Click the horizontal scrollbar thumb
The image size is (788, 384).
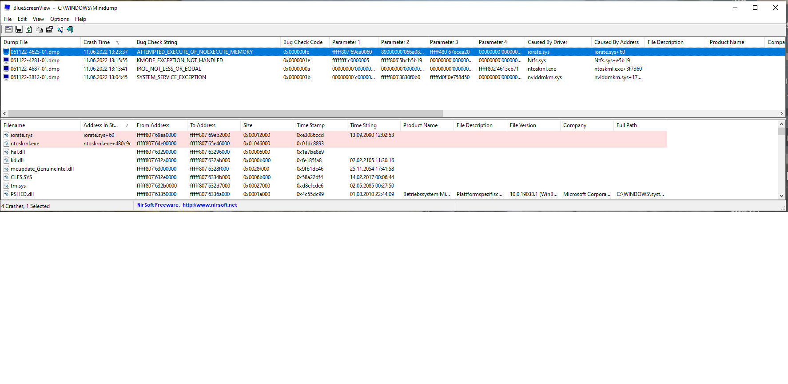click(226, 114)
